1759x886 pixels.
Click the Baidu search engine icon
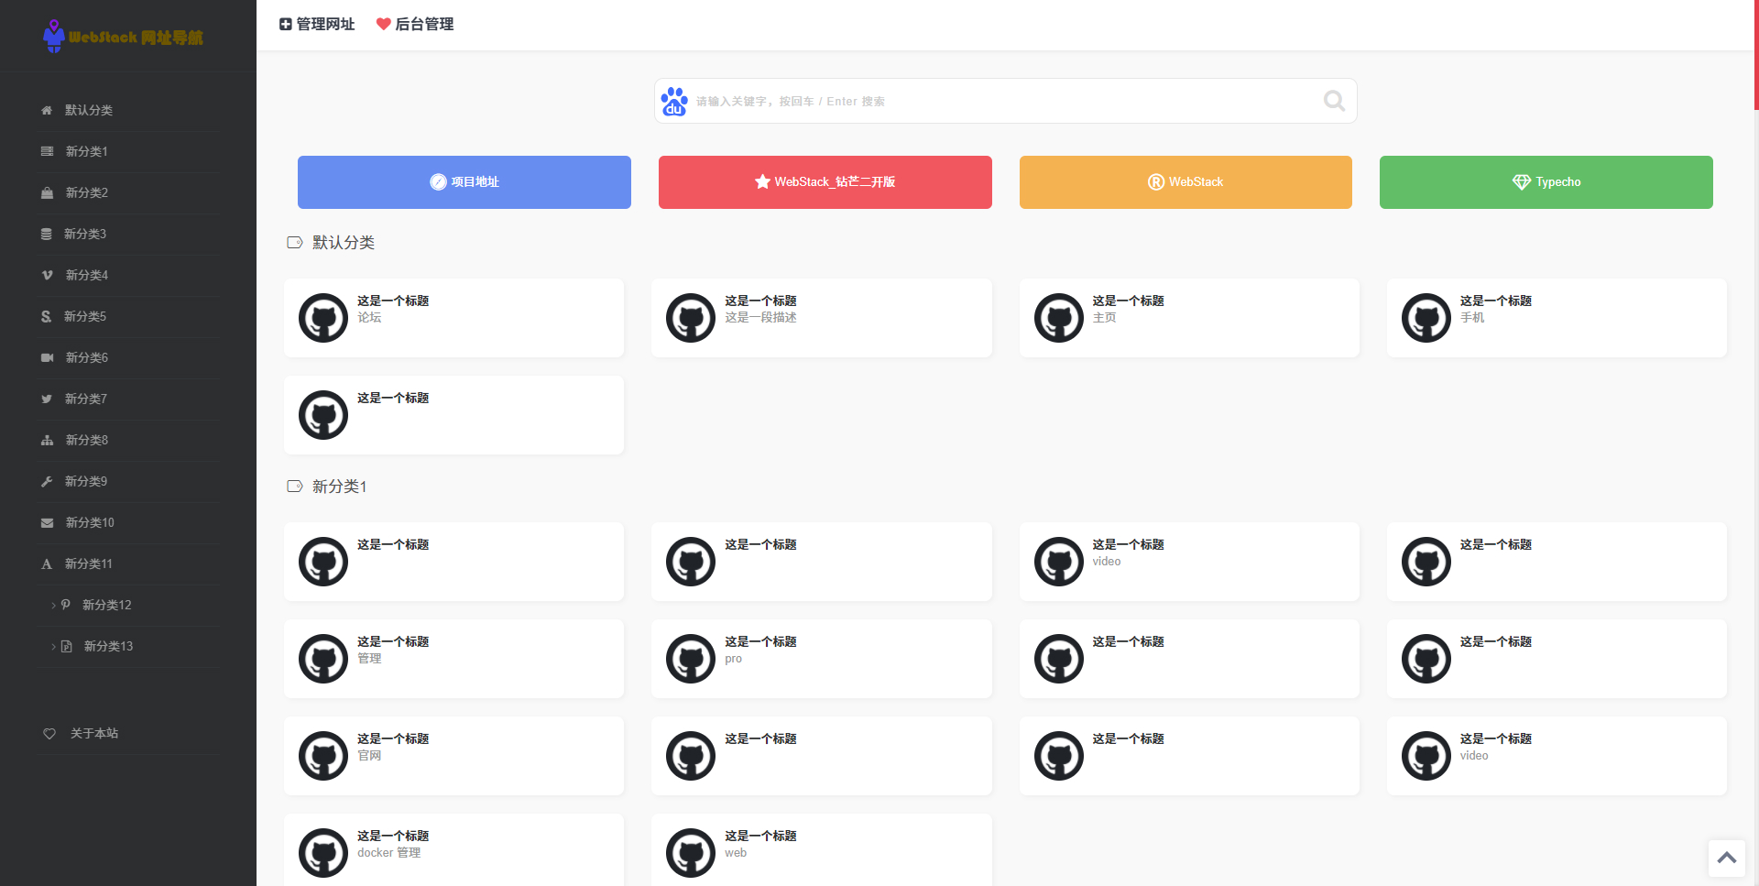point(674,102)
